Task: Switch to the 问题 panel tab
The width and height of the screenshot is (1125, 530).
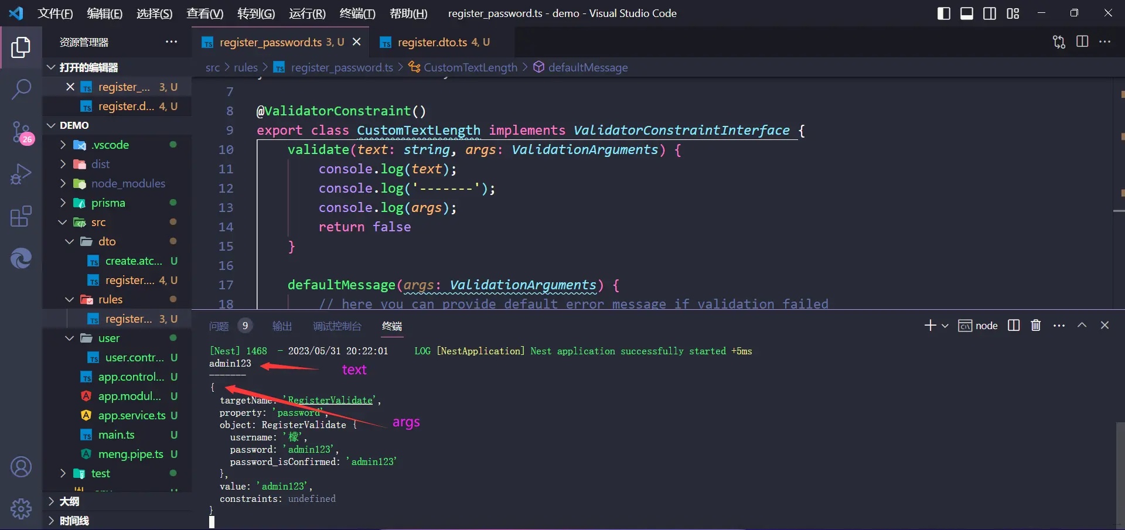Action: (219, 326)
